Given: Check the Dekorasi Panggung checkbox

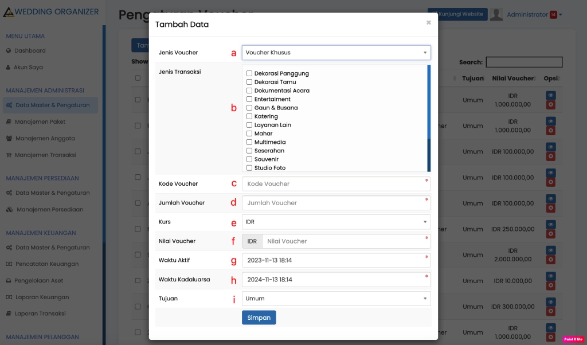Looking at the screenshot, I should point(249,73).
